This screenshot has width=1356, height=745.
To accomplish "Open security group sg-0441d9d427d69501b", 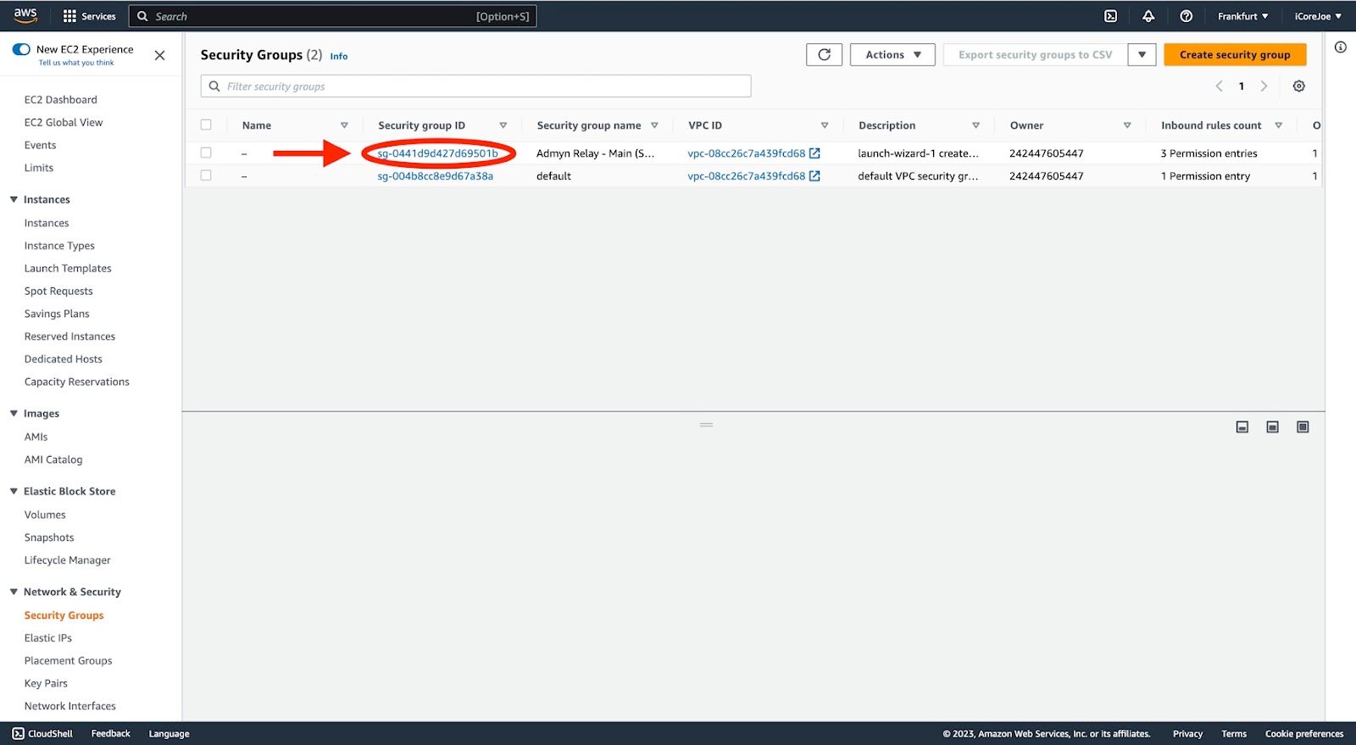I will (437, 153).
